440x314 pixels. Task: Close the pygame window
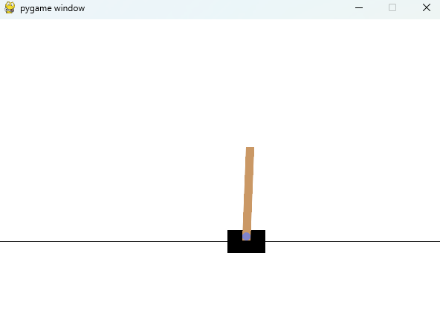click(x=427, y=7)
